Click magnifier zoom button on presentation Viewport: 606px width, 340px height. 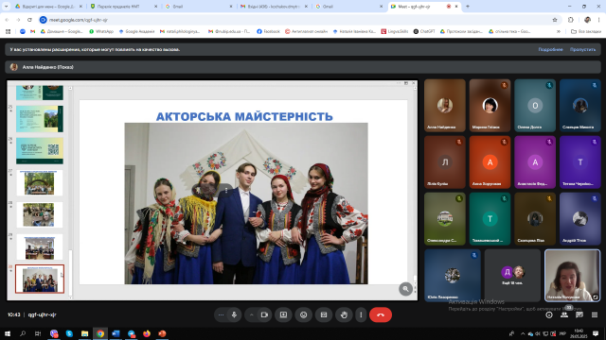pyautogui.click(x=405, y=289)
